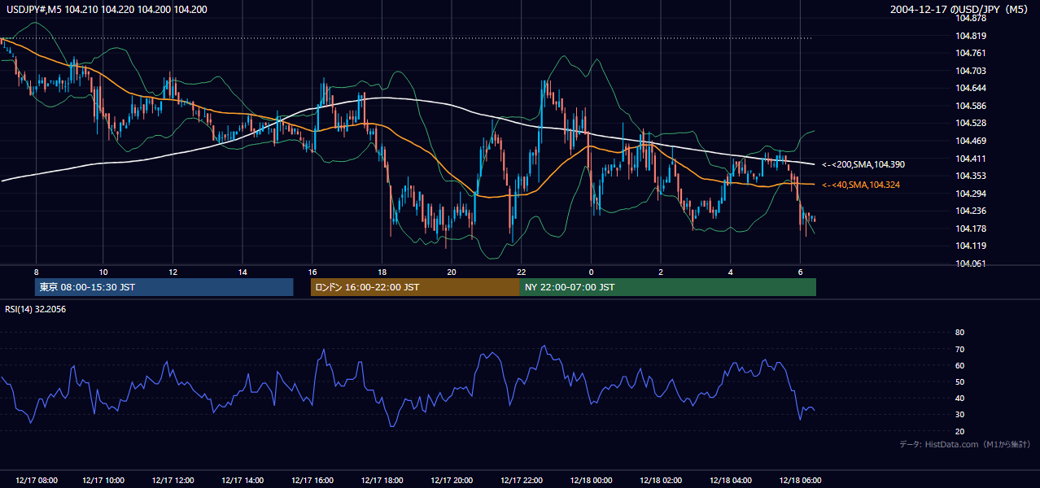Screen dimensions: 1040x488
Task: Click RSI scale value 20 on right axis
Action: (x=959, y=431)
